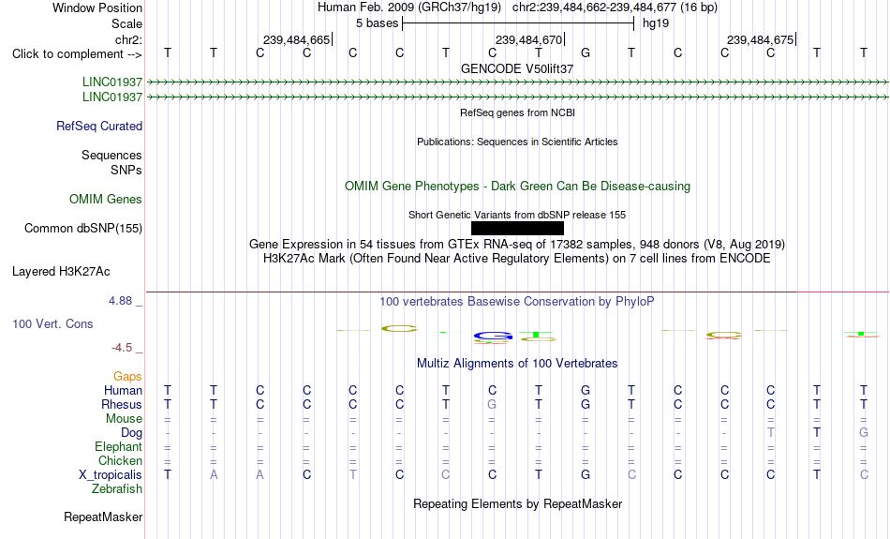Screen dimensions: 890x539
Task: Click 'Repeating Elements by RepeatMasker' title
Action: tap(518, 504)
